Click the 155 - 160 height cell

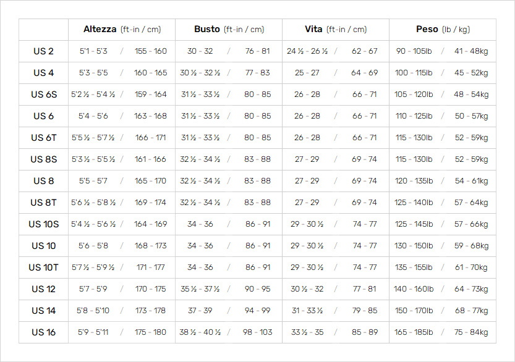pyautogui.click(x=150, y=51)
